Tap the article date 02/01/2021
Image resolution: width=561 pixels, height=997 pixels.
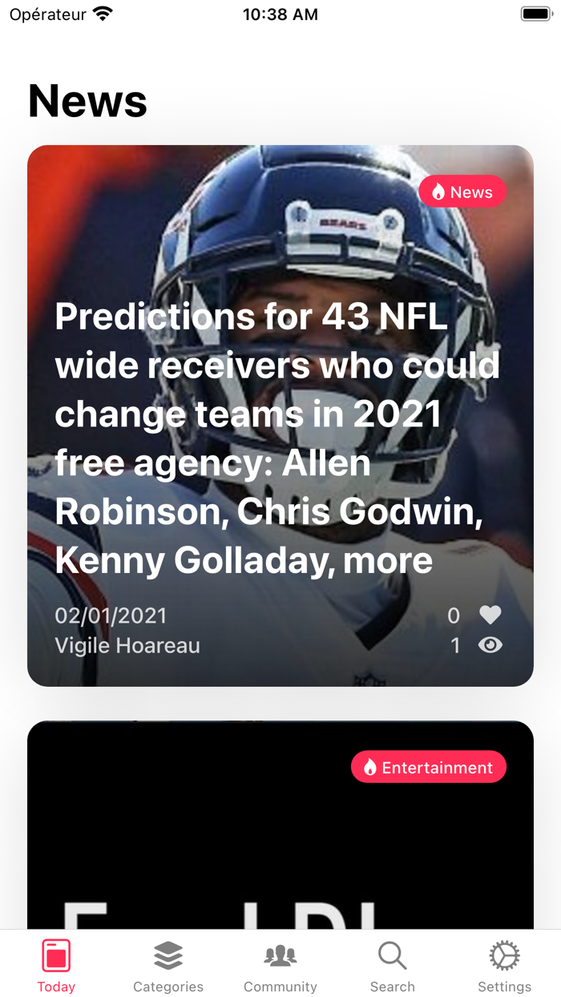click(x=111, y=616)
